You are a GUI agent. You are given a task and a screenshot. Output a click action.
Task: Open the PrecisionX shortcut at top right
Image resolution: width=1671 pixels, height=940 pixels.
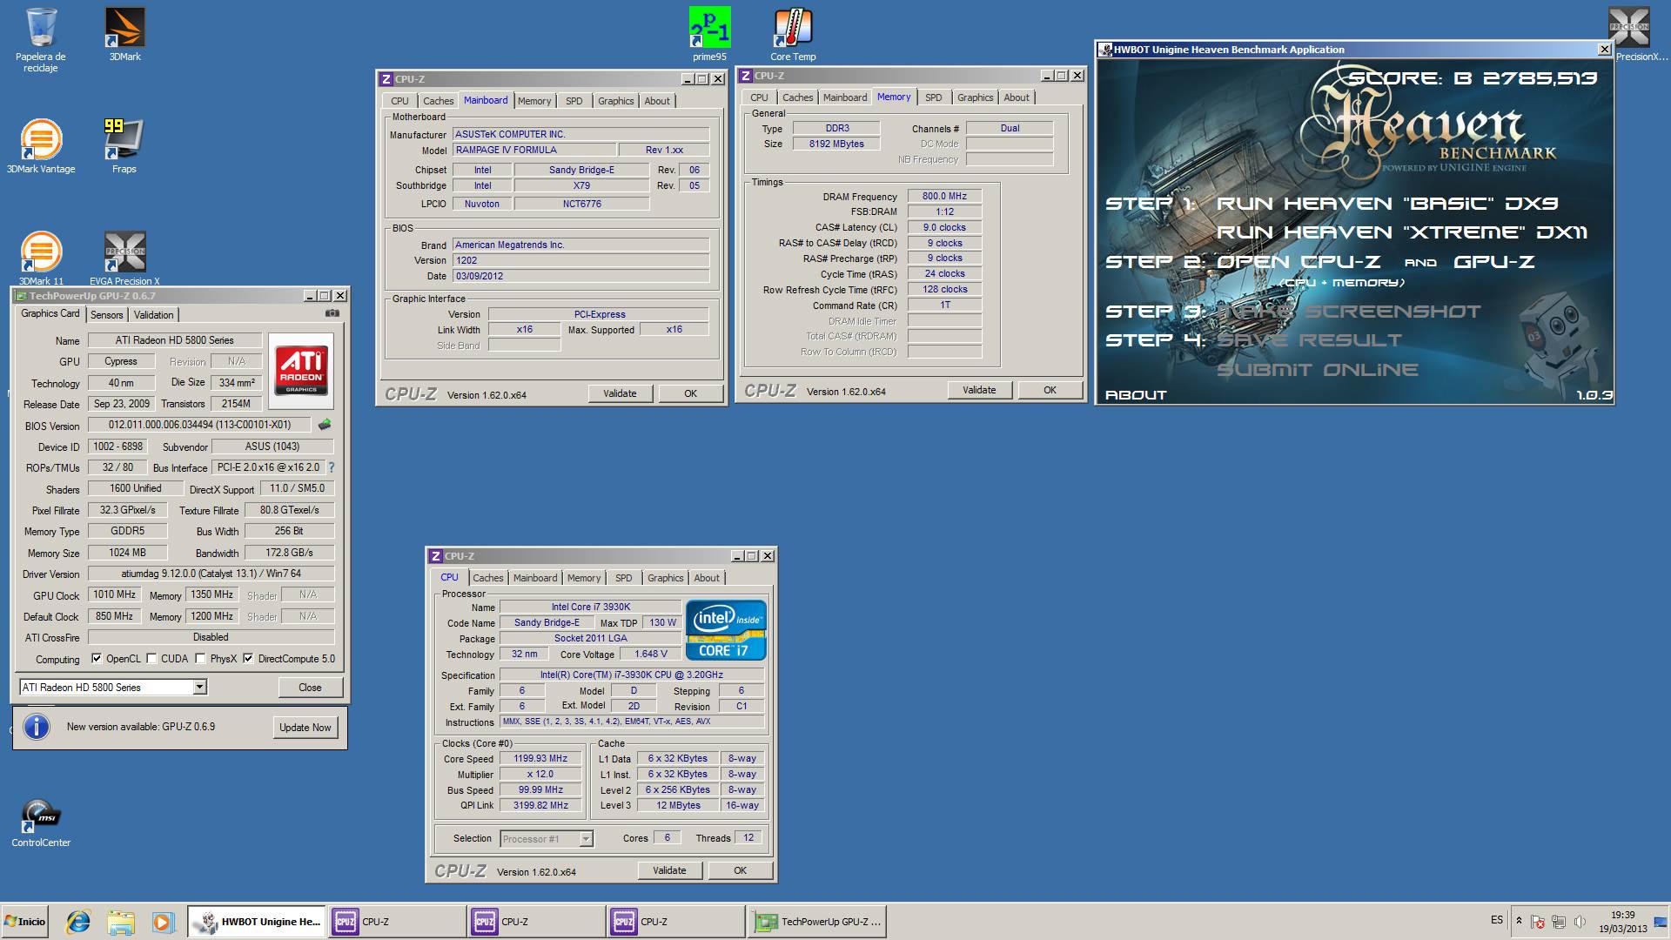pos(1628,35)
